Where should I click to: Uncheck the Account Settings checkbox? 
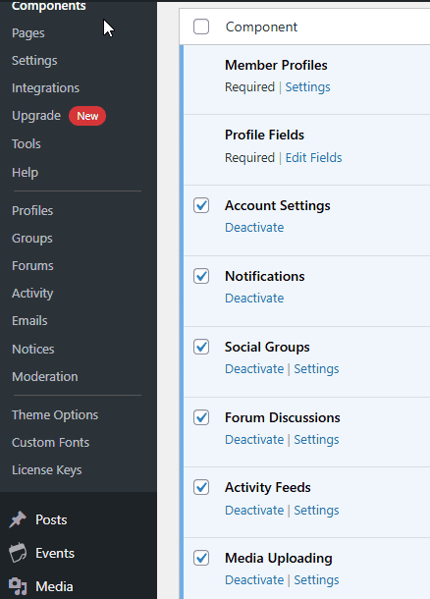click(x=201, y=205)
